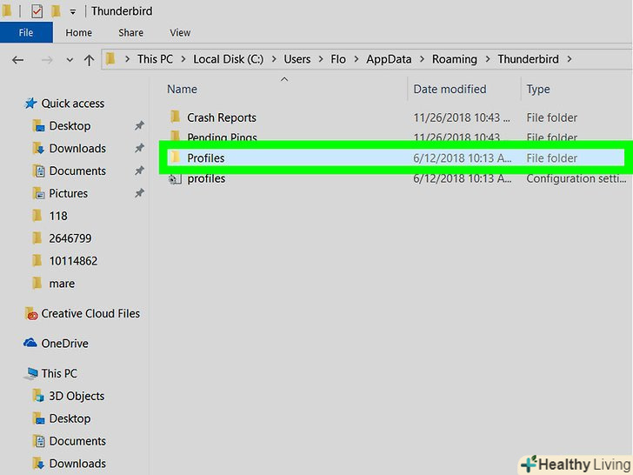Select Thunderbird breadcrumb in address bar
Viewport: 633px width, 475px height.
click(528, 59)
